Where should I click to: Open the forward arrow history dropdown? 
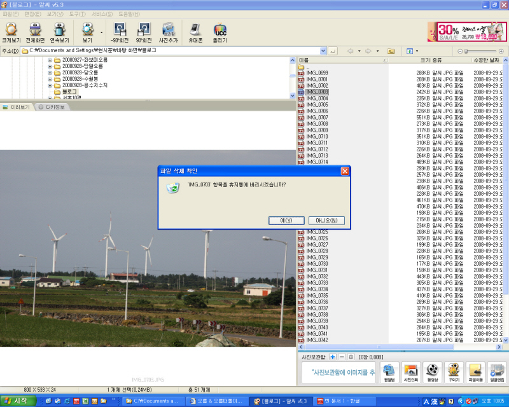coord(377,51)
